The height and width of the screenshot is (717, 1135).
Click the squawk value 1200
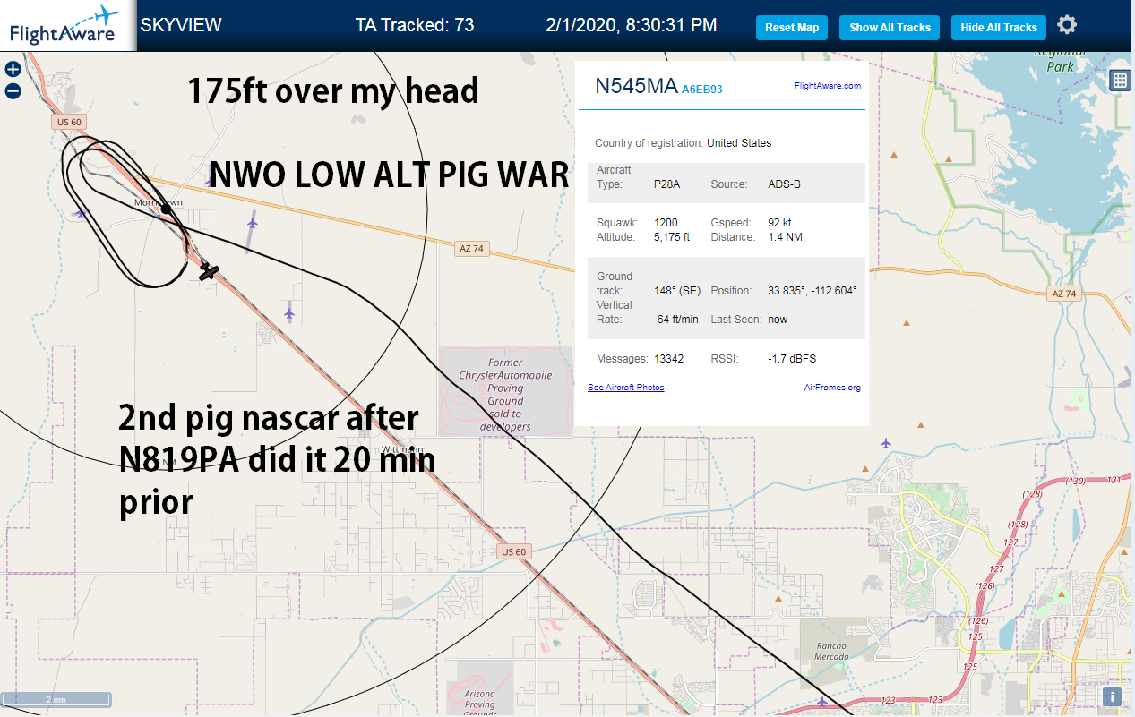tap(666, 223)
